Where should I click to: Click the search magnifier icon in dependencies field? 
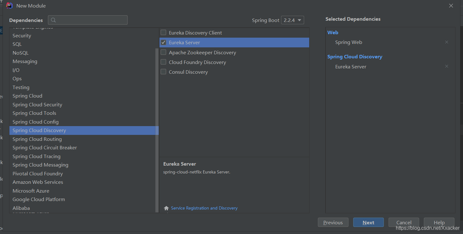pos(53,20)
